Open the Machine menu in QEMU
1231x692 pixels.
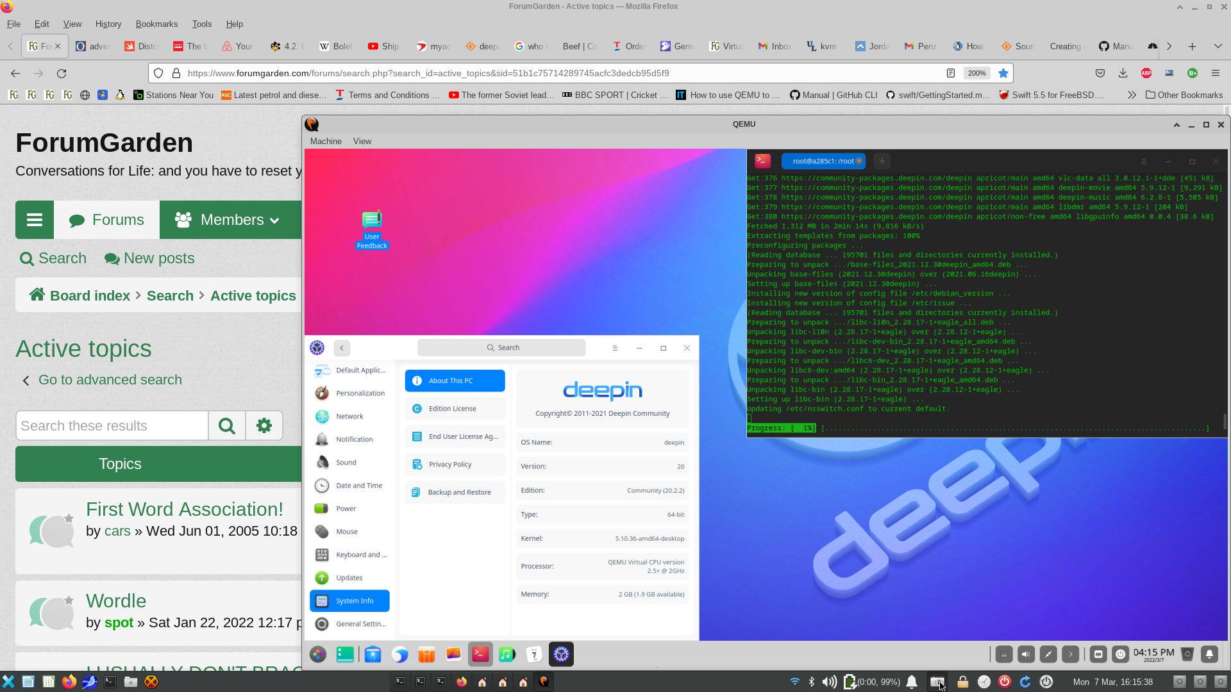[326, 141]
